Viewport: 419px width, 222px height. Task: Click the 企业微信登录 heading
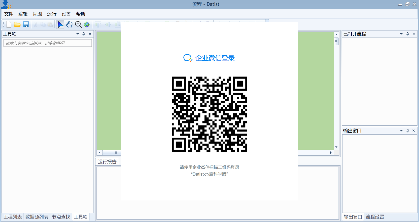(215, 58)
